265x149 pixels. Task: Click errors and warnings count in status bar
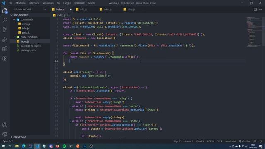coord(8,142)
